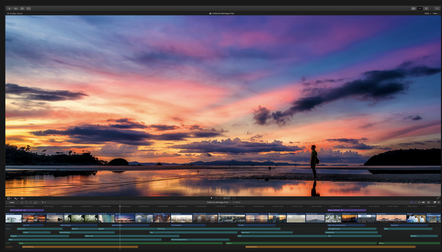Click the import media icon in top toolbar
442x252 pixels.
click(9, 9)
